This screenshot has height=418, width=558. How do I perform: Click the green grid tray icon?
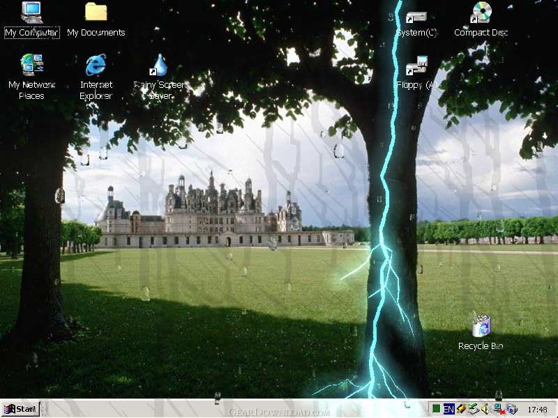[437, 409]
